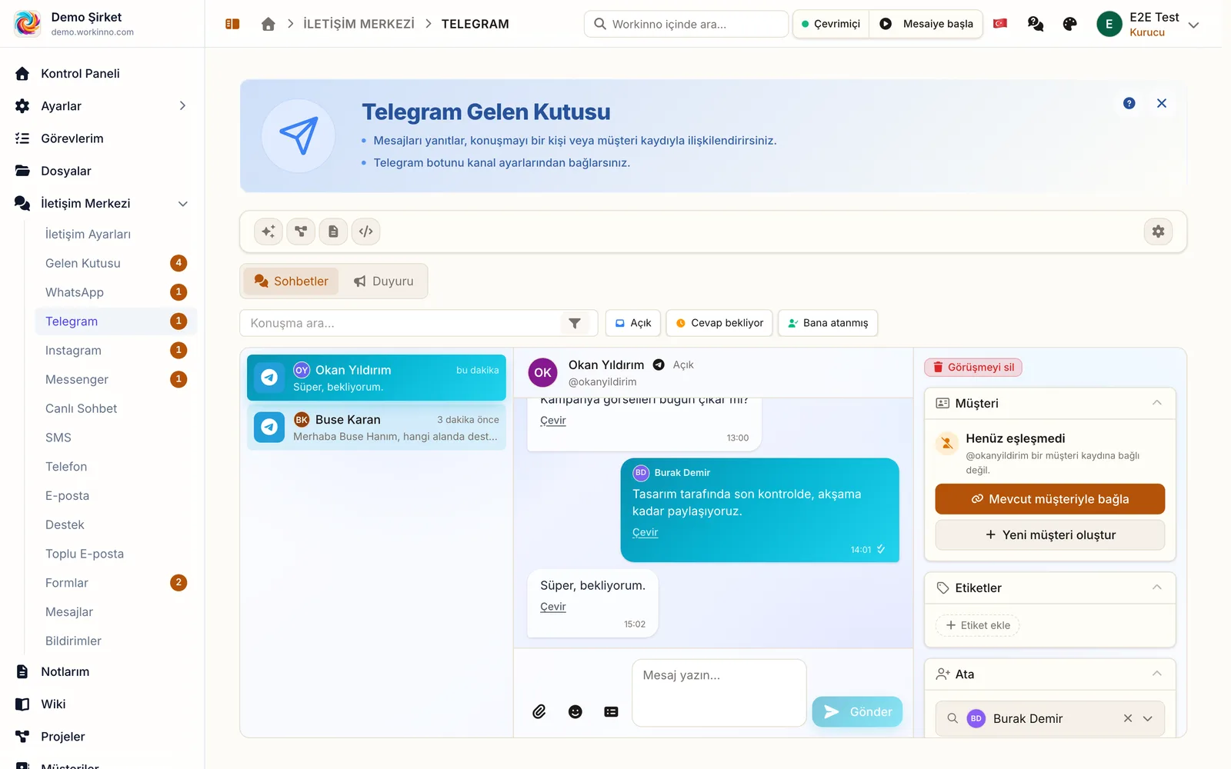
Task: Open help question mark in banner
Action: 1129,103
